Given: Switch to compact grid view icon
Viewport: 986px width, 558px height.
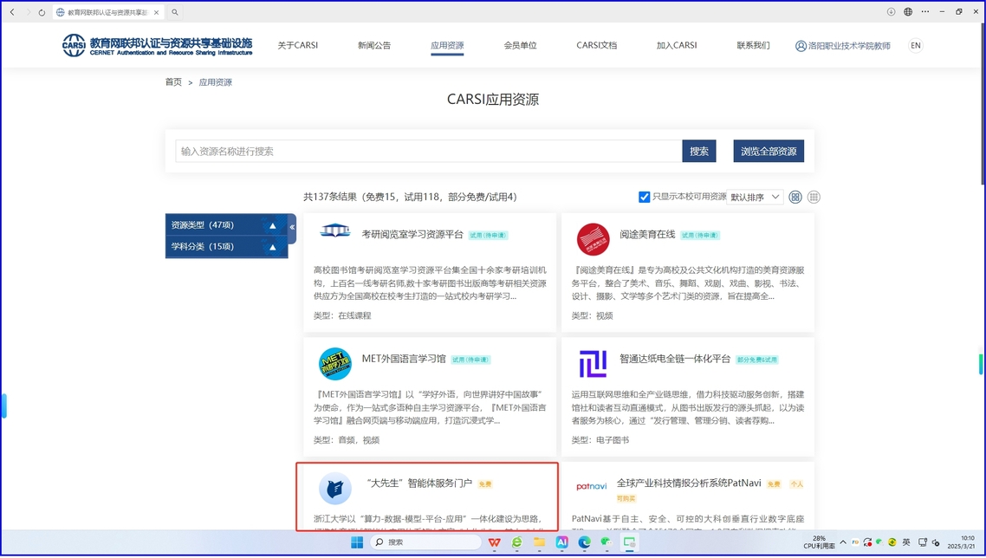Looking at the screenshot, I should click(x=814, y=198).
